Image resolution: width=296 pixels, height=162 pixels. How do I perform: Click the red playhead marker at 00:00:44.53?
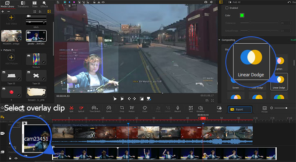(x=203, y=118)
